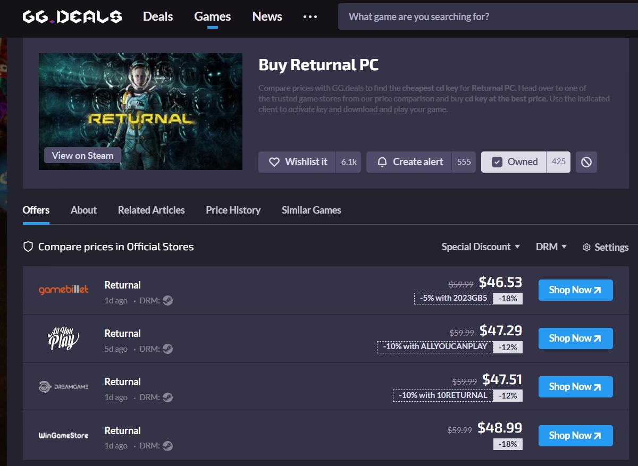Click the -18% badge in WinGameStore row
The height and width of the screenshot is (466, 638).
[508, 444]
